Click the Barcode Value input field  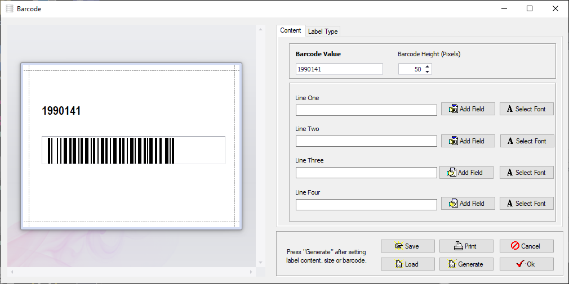pos(339,69)
